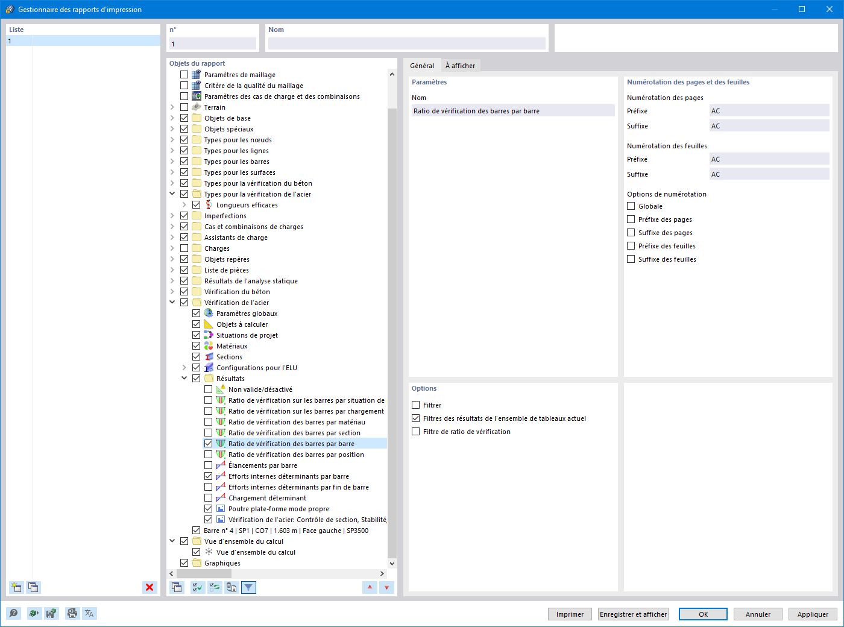Click the Paramètres globaux globe icon
Viewport: 844px width, 627px height.
209,313
